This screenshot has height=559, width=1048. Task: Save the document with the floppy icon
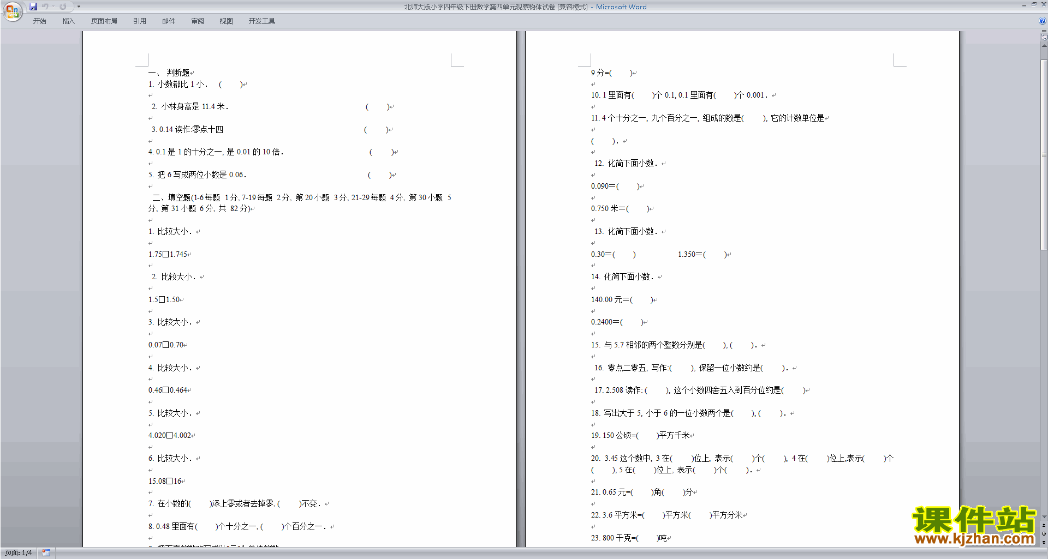tap(33, 7)
